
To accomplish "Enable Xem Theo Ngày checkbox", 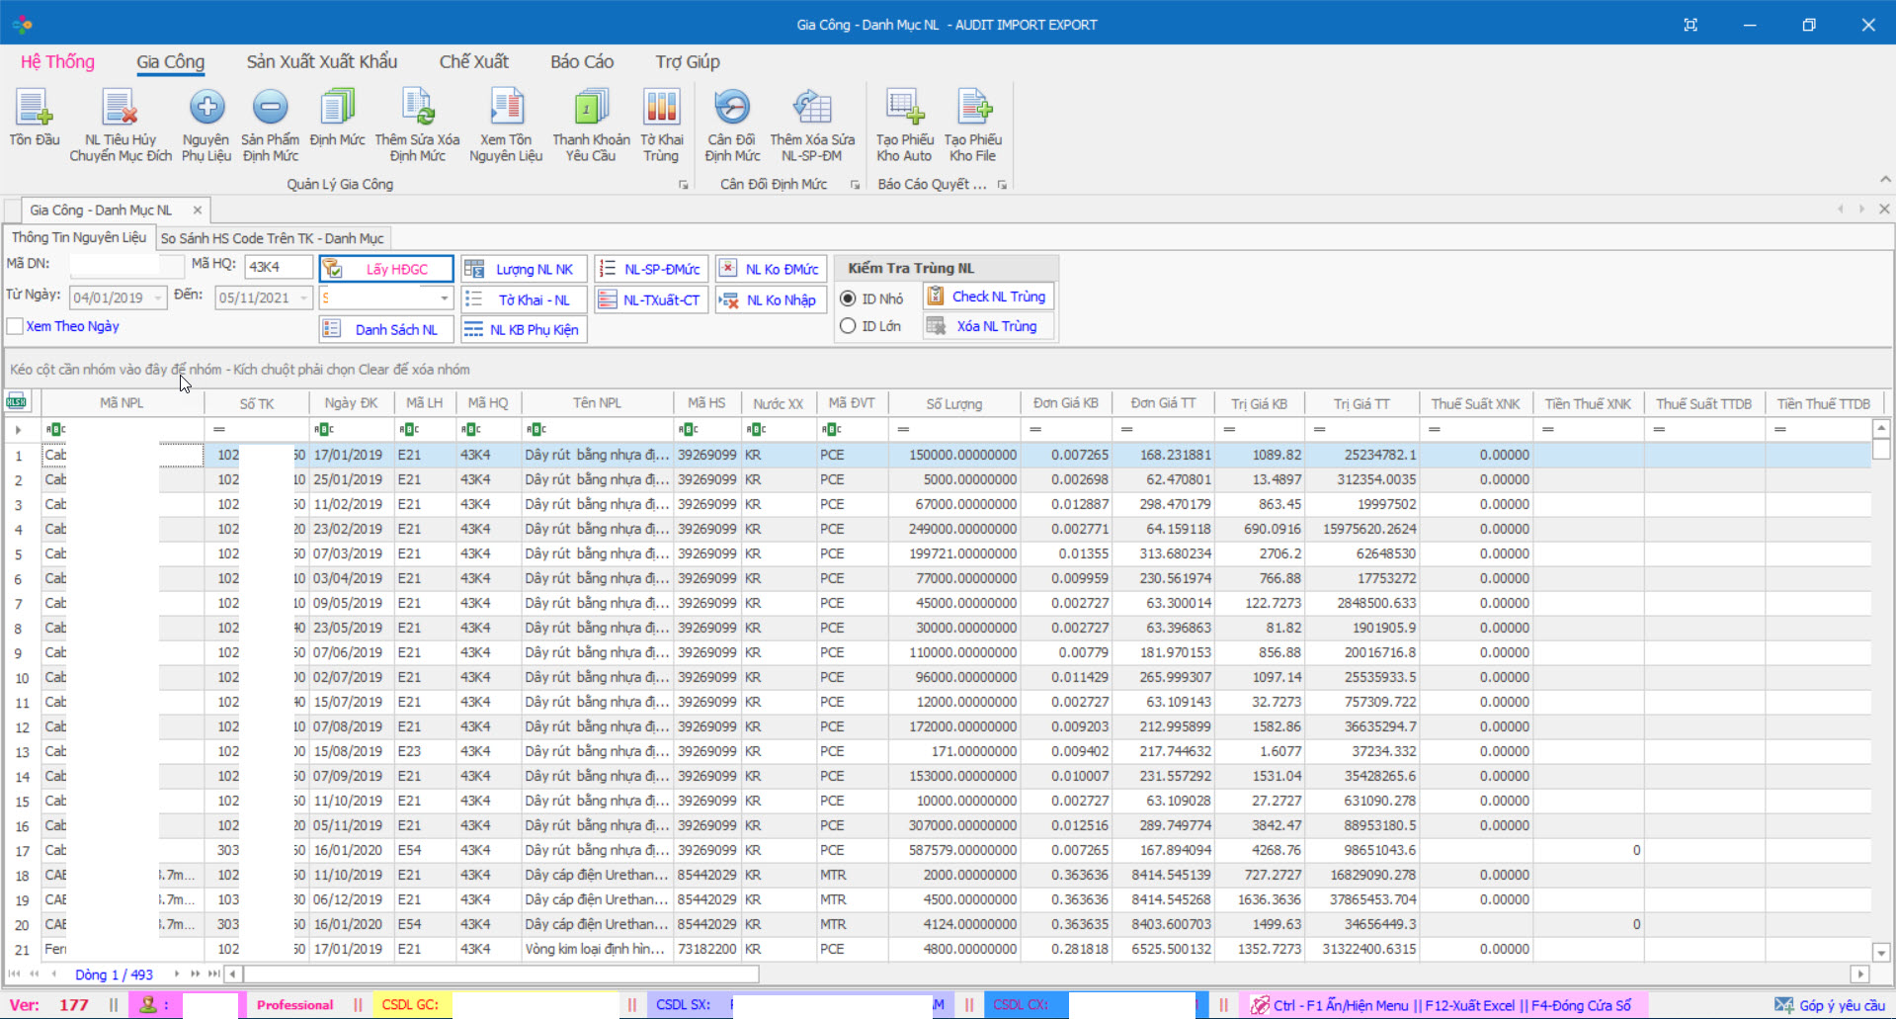I will (x=16, y=326).
